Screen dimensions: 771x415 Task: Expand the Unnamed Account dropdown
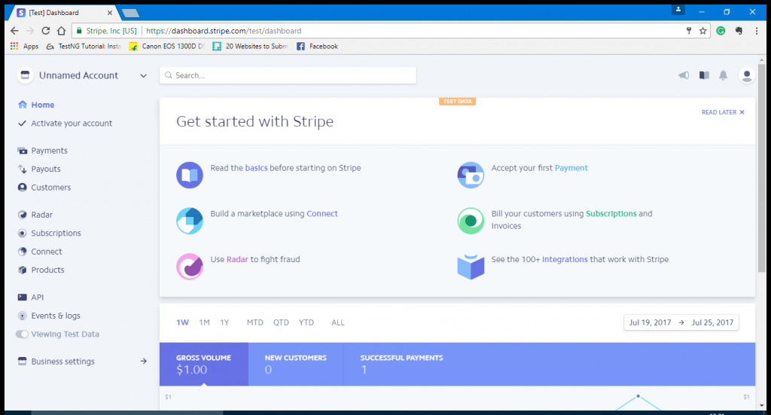pyautogui.click(x=144, y=76)
